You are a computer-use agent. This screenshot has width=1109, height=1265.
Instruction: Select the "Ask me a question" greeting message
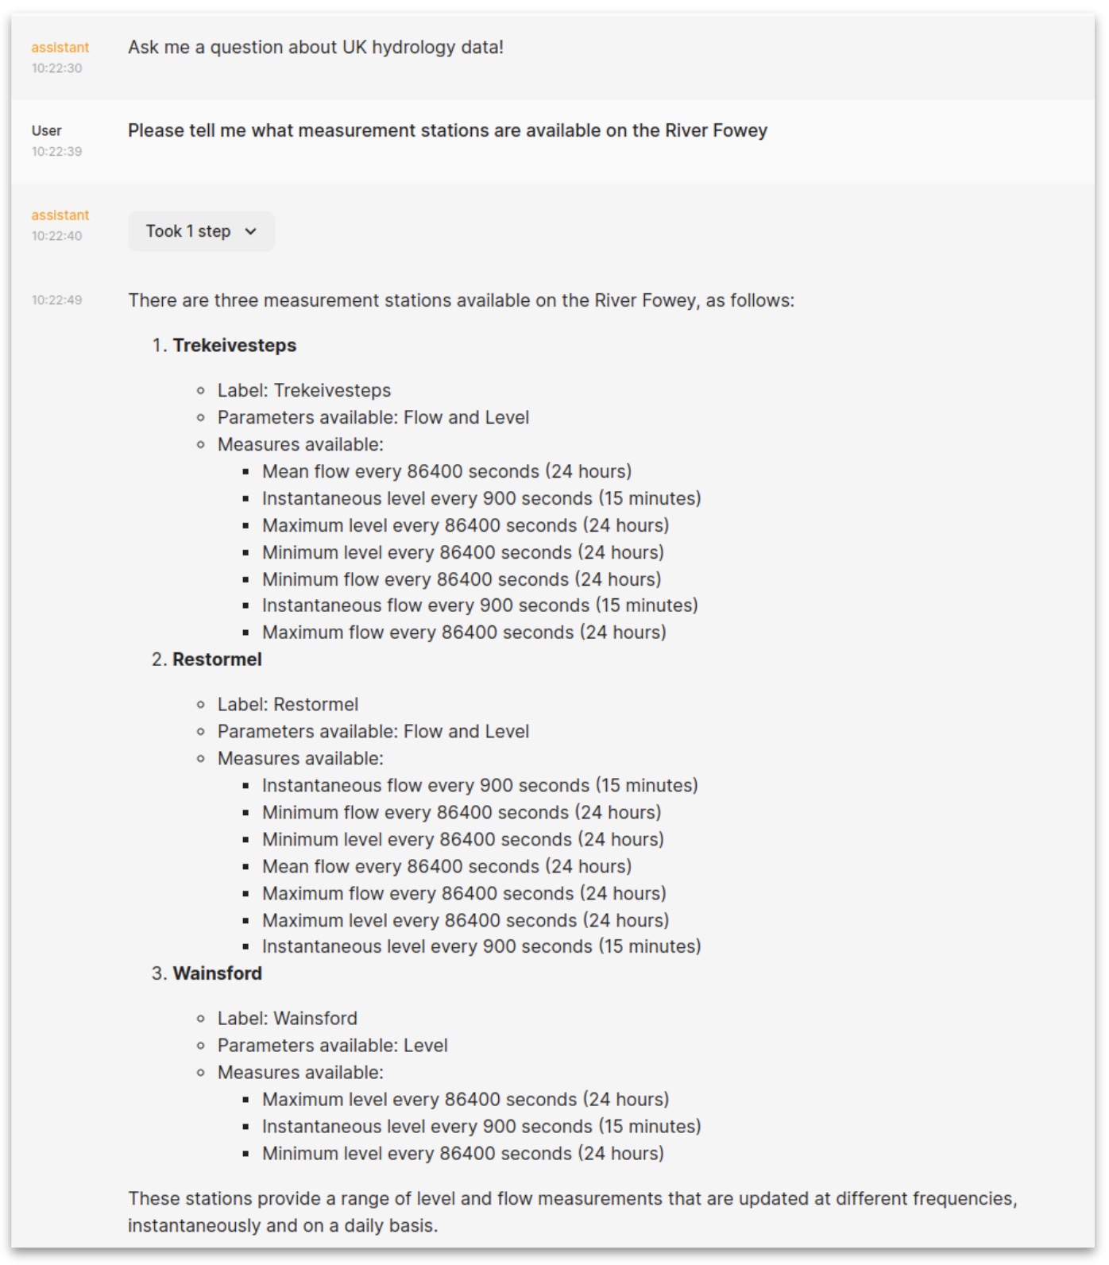pos(315,47)
